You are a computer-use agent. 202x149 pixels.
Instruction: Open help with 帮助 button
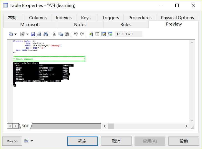184,141
